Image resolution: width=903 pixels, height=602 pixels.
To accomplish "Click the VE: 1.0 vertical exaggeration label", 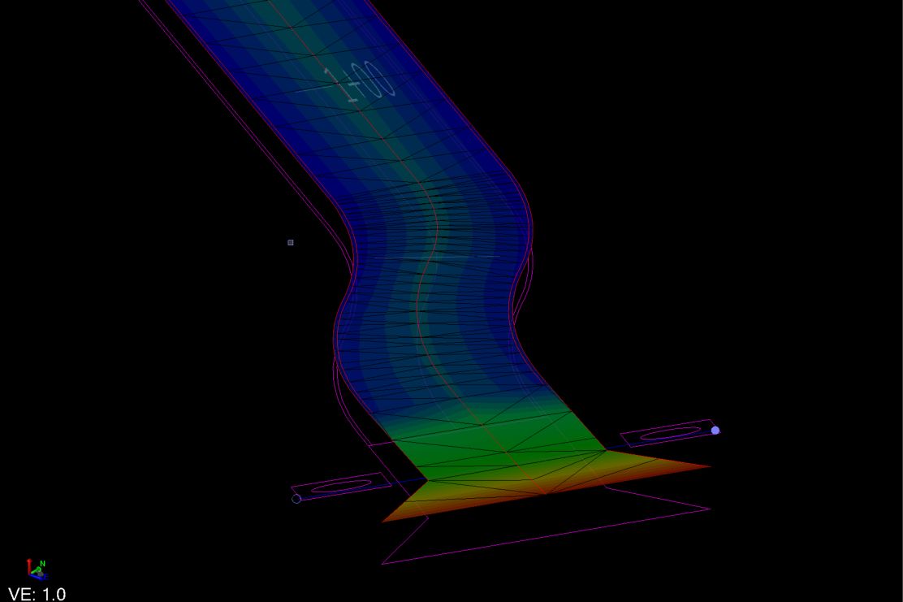I will [x=37, y=594].
